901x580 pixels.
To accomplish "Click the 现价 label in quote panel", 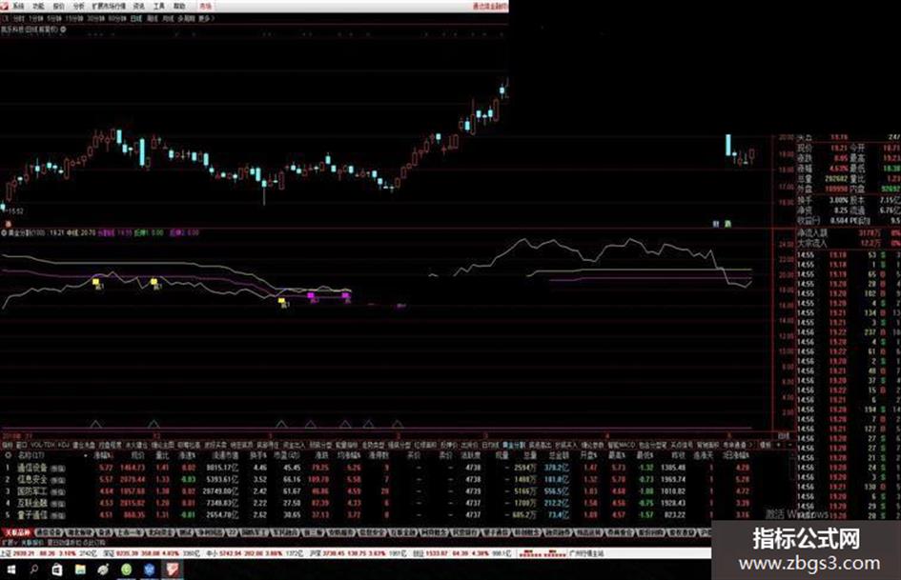I will pyautogui.click(x=805, y=148).
